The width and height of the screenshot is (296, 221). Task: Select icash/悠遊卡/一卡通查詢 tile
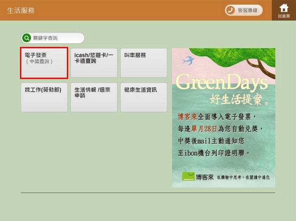coord(94,63)
